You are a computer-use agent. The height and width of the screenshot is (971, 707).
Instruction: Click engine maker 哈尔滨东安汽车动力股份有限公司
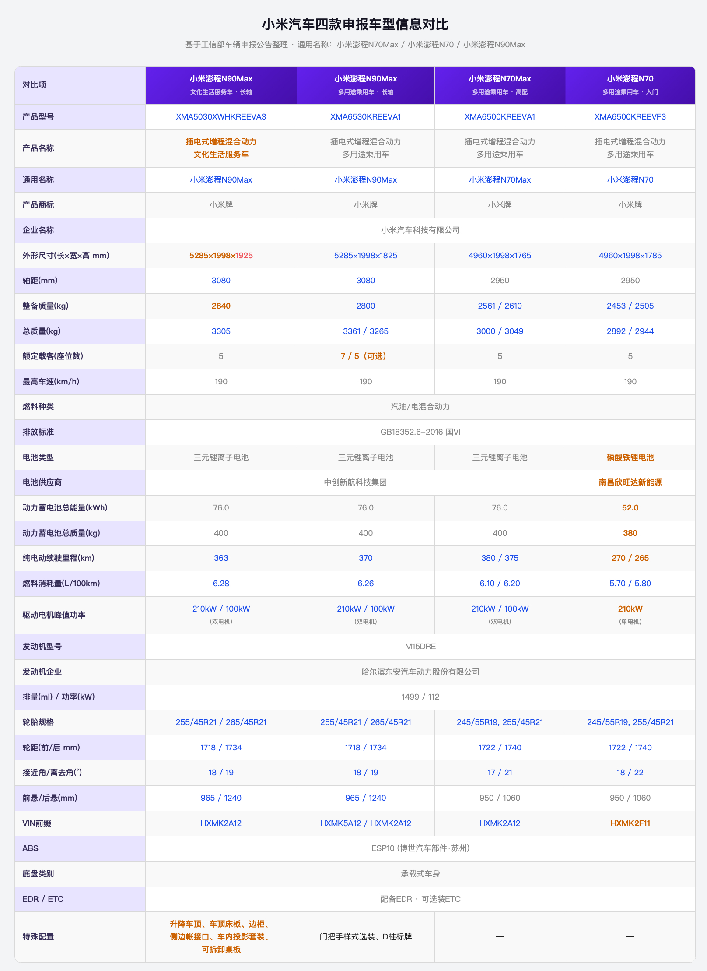pos(420,672)
